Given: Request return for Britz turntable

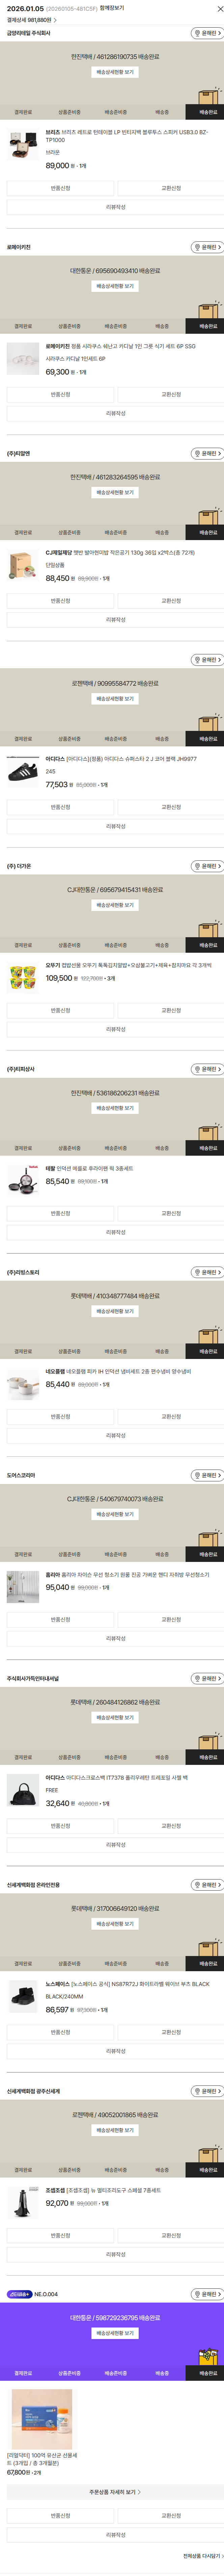Looking at the screenshot, I should (x=60, y=188).
